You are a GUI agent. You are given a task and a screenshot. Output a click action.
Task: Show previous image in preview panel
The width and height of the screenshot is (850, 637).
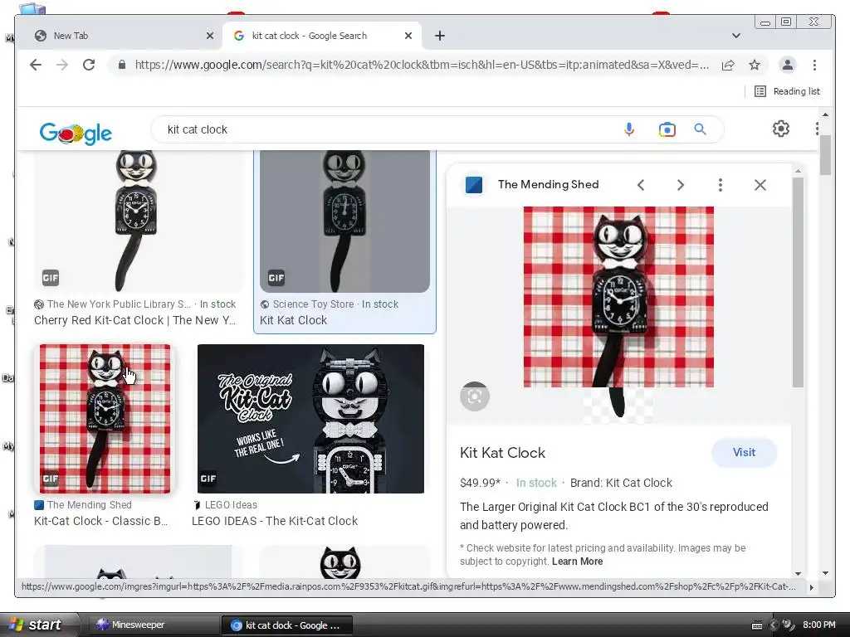[641, 185]
